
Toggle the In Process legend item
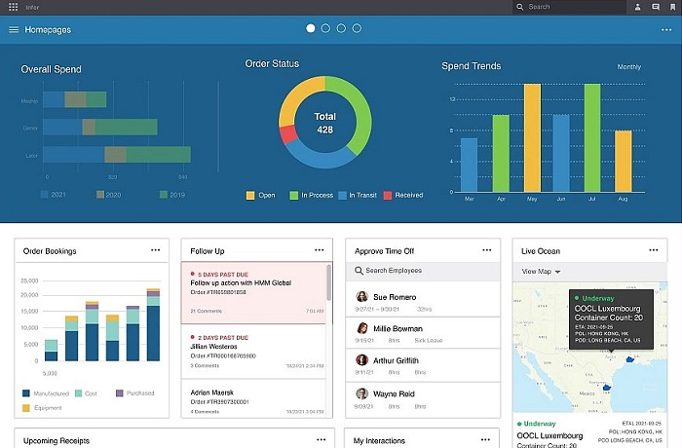point(312,196)
